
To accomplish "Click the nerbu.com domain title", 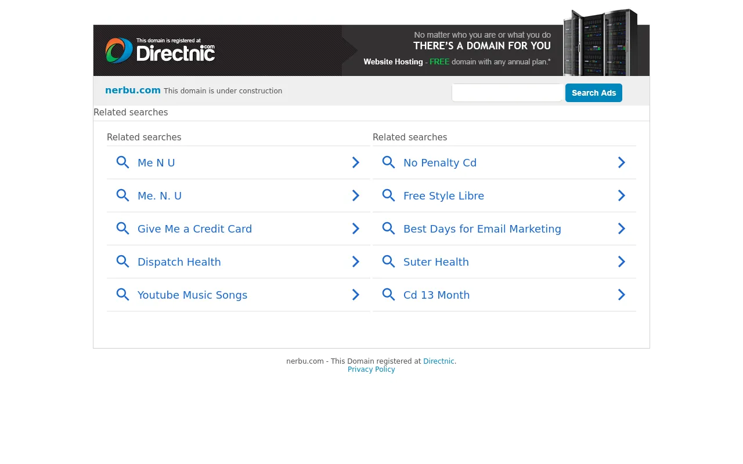I will coord(133,90).
